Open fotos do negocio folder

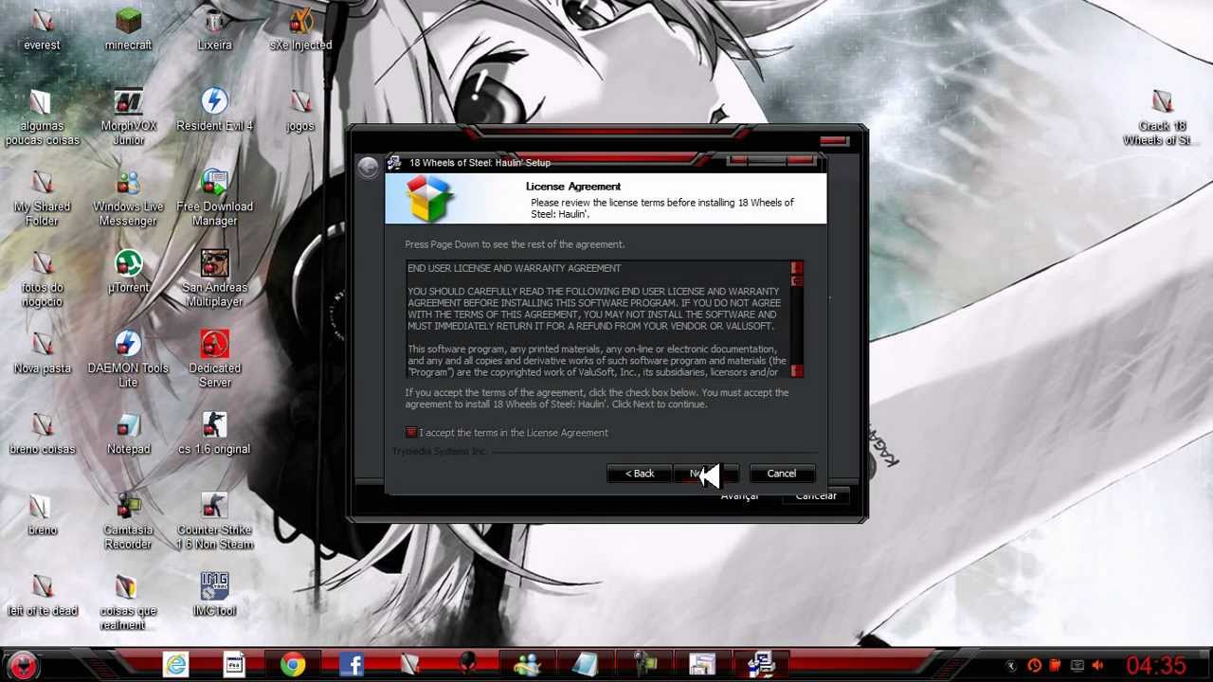tap(42, 279)
